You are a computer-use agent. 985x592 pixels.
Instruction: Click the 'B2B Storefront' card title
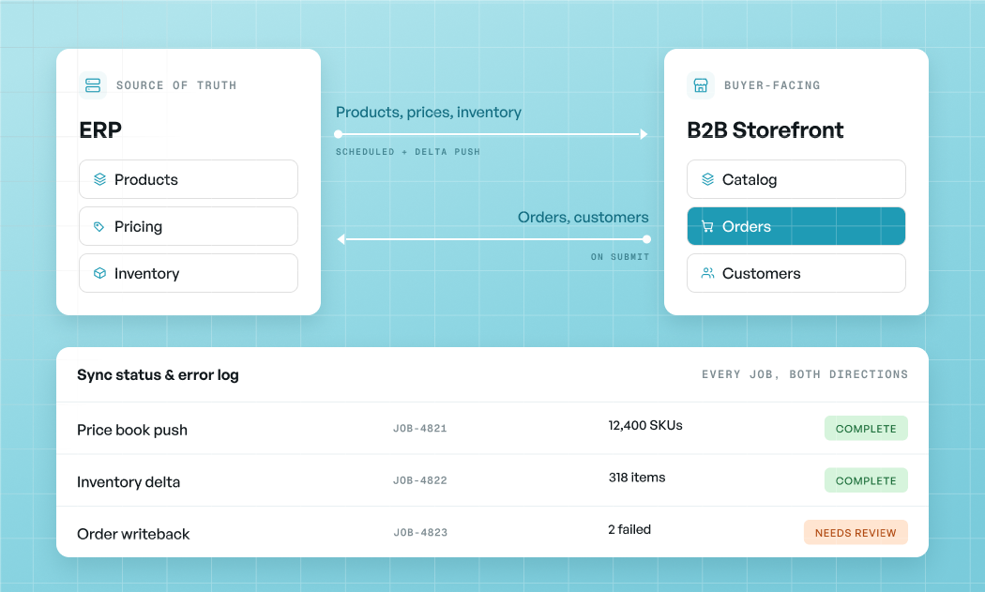765,130
